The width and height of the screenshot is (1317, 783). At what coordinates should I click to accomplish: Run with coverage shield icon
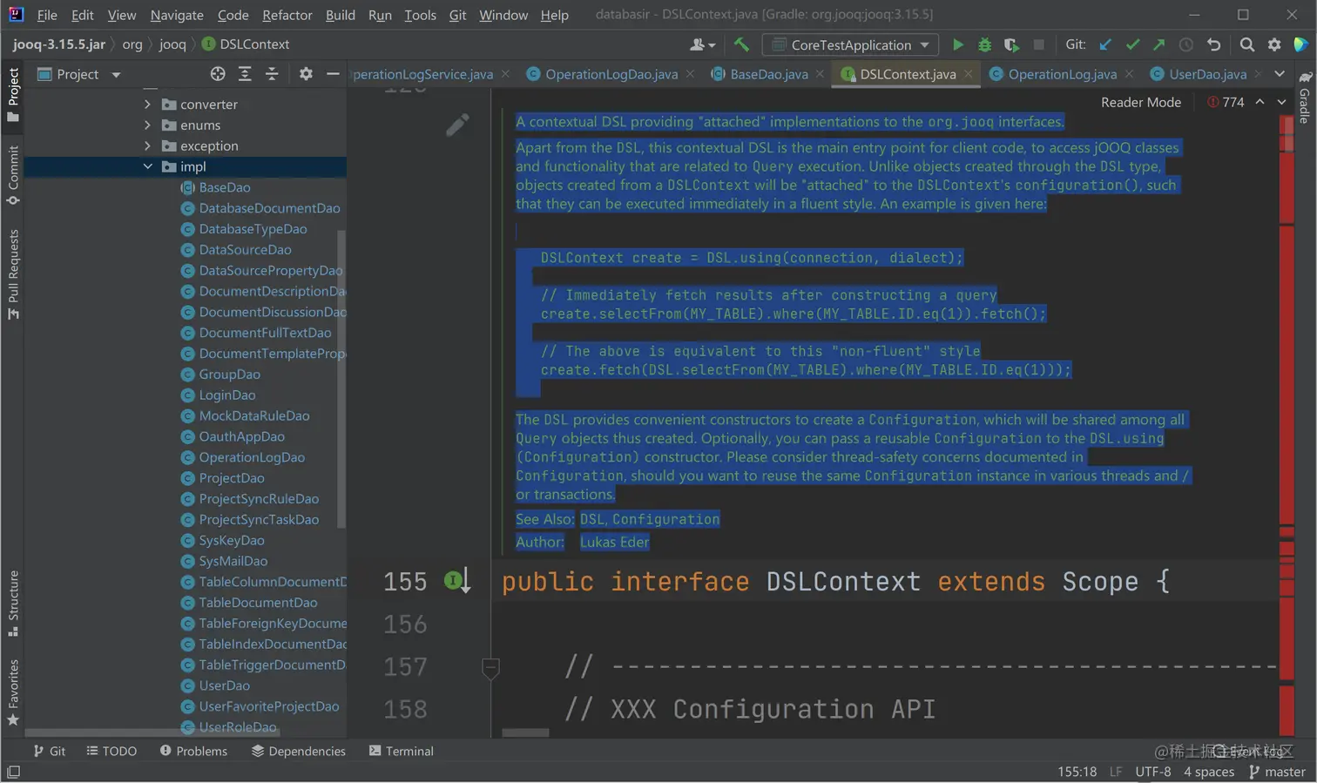(x=1011, y=44)
